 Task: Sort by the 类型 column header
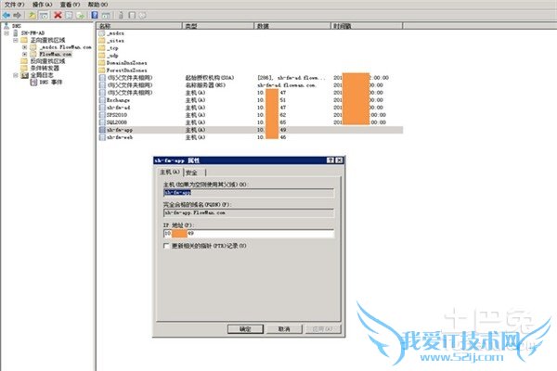point(218,26)
